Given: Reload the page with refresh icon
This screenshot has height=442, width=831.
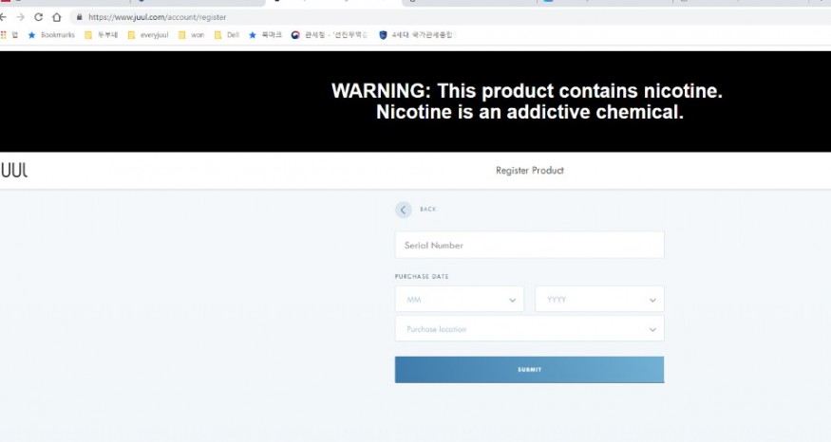Looking at the screenshot, I should [38, 17].
